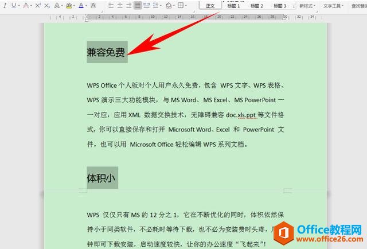Expand the text effects dropdown arrow
This screenshot has height=249, width=367.
coord(62,6)
